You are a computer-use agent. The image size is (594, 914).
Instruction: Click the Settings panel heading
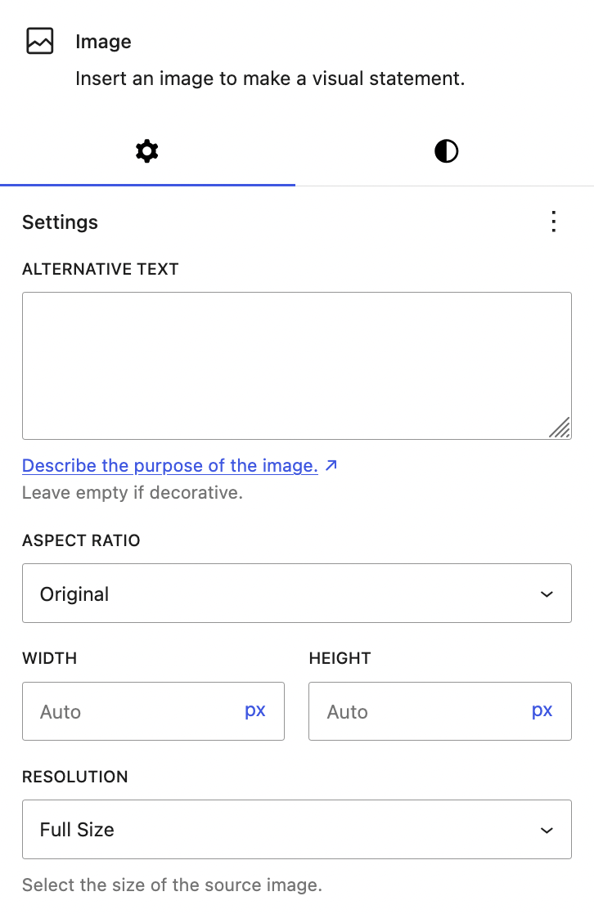click(60, 222)
